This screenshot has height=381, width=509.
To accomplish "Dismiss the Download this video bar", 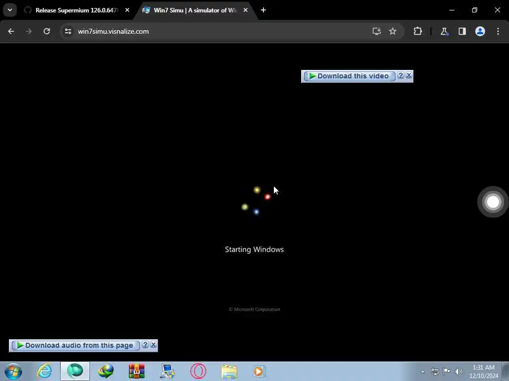I will click(409, 75).
